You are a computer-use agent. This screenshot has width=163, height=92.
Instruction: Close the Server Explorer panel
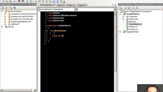point(35,5)
